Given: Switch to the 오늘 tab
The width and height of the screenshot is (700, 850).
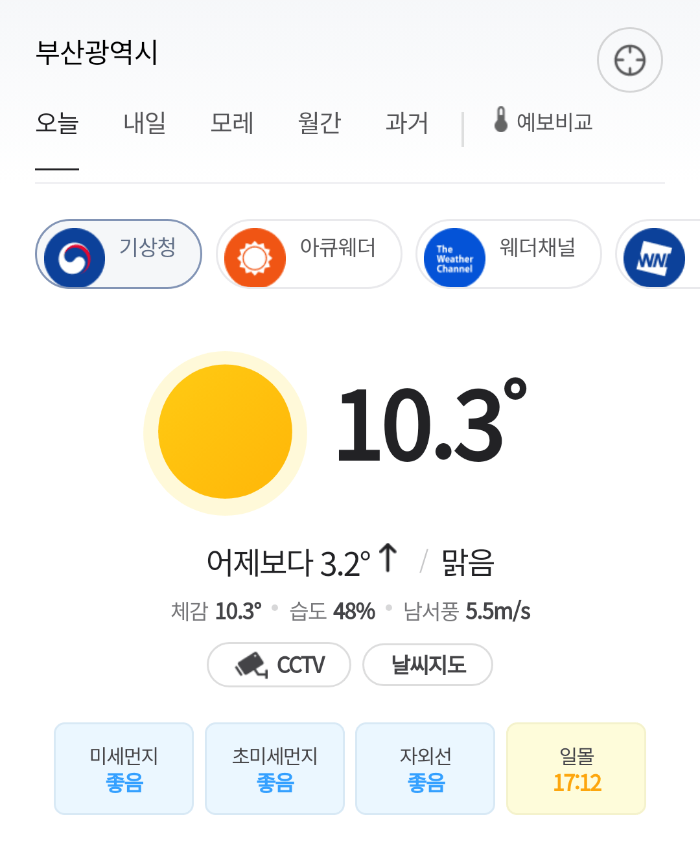Looking at the screenshot, I should 57,123.
